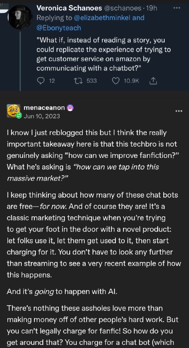Click Veronica Schanoes profile picture
Viewport: 189px width, 348px height.
pos(20,17)
